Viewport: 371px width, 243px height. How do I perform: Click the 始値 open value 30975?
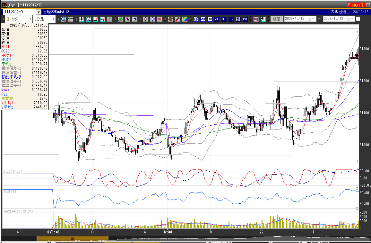(x=42, y=29)
